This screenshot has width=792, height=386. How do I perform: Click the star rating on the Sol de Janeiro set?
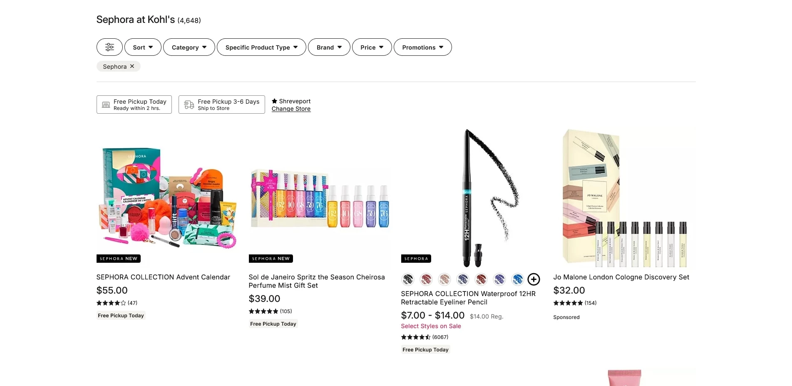tap(263, 311)
